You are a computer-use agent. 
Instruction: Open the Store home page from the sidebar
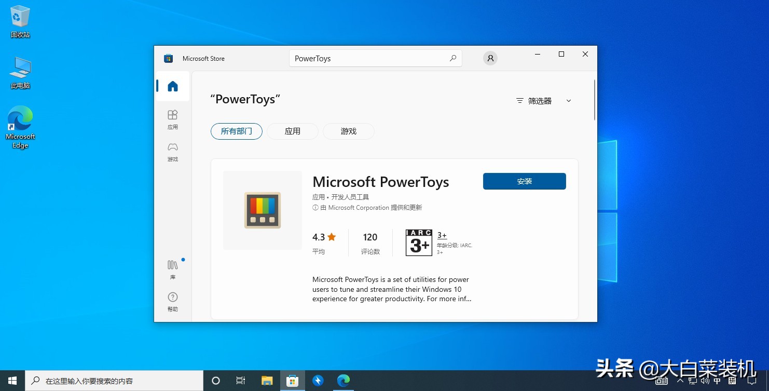click(x=172, y=86)
